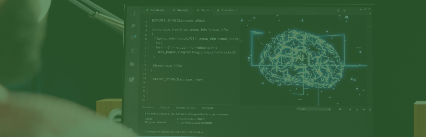Screen dimensions: 426x137
Task: Select the Terminal panel tab
Action: 207,108
